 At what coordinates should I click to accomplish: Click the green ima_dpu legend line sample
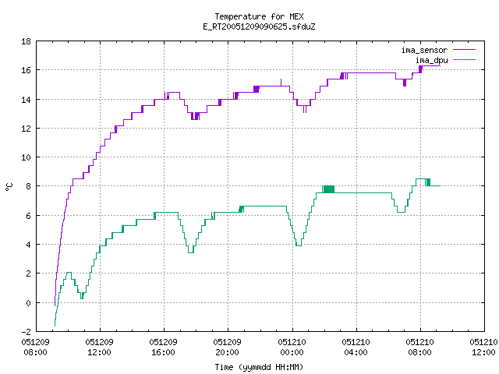(x=464, y=60)
